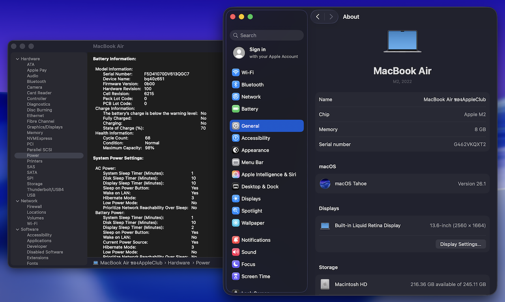
Task: Click the Wi-Fi icon in Settings sidebar
Action: [236, 72]
